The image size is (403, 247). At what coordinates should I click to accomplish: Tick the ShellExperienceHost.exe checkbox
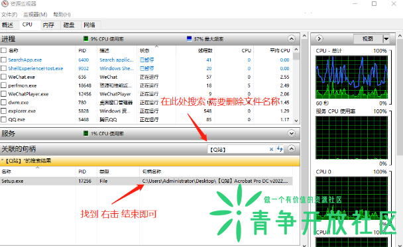pyautogui.click(x=3, y=68)
